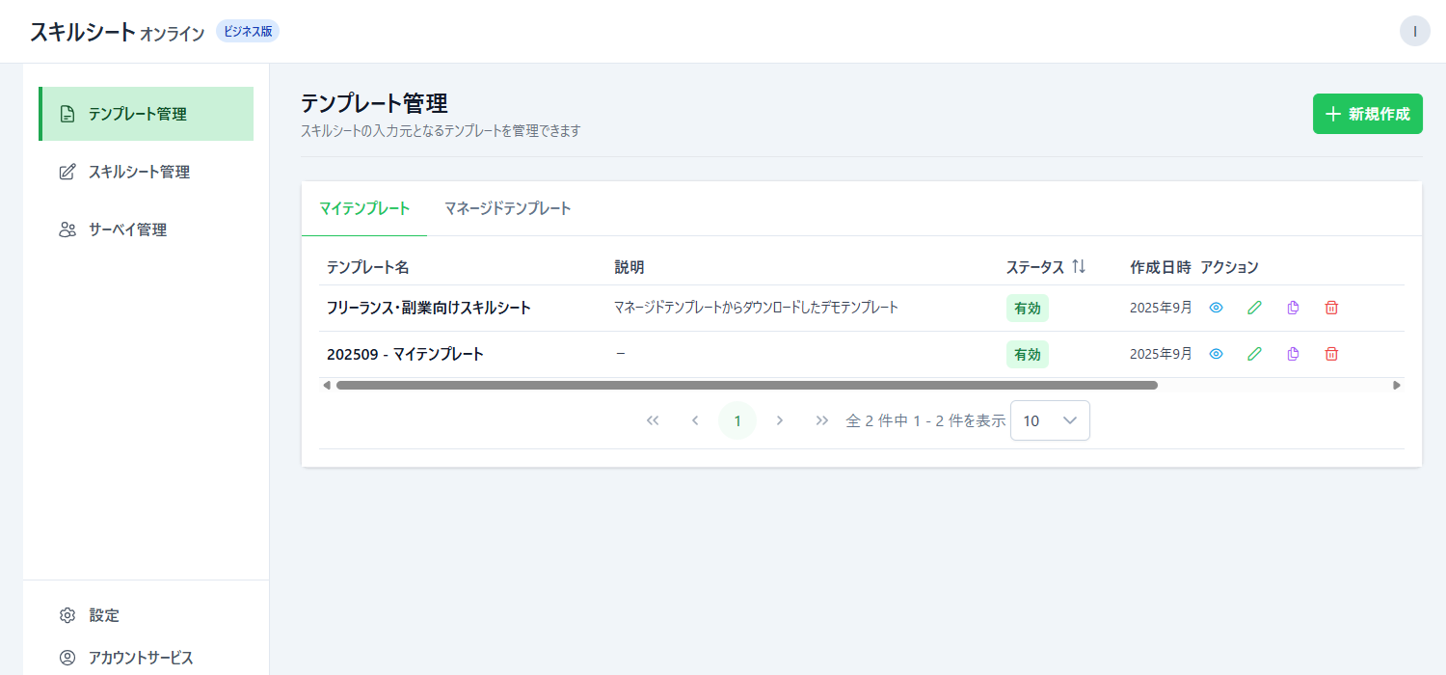
Task: Open スキルシート管理 in the sidebar
Action: coord(139,172)
